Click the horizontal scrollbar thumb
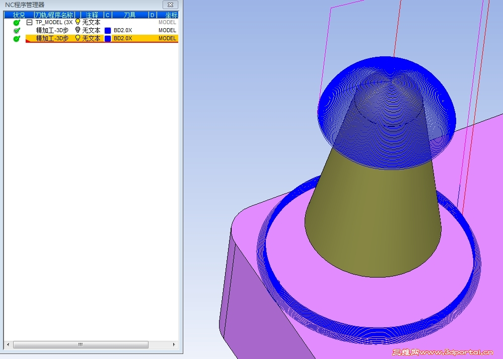 81,344
